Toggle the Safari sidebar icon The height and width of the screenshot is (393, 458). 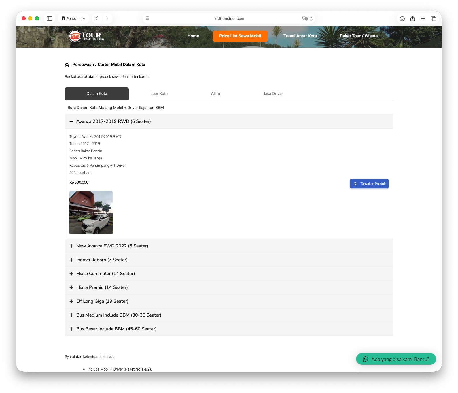point(50,18)
